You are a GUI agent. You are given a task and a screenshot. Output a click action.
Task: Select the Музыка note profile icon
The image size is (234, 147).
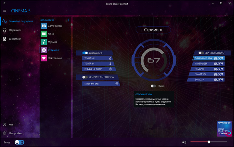click(44, 42)
